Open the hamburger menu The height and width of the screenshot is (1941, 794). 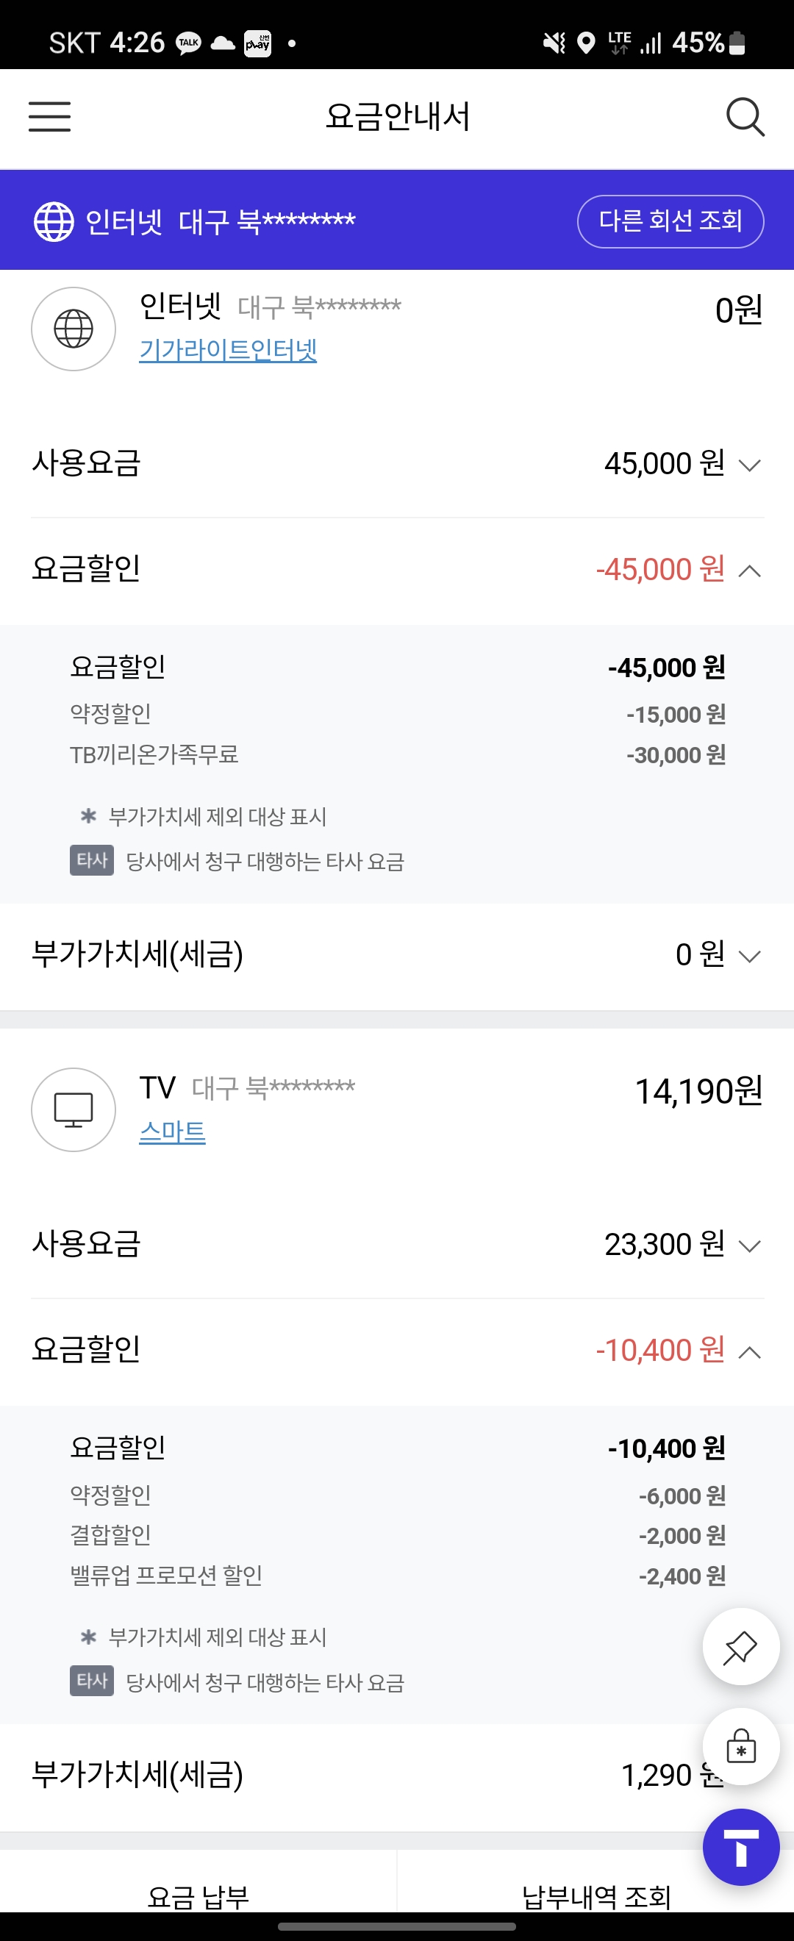coord(50,117)
